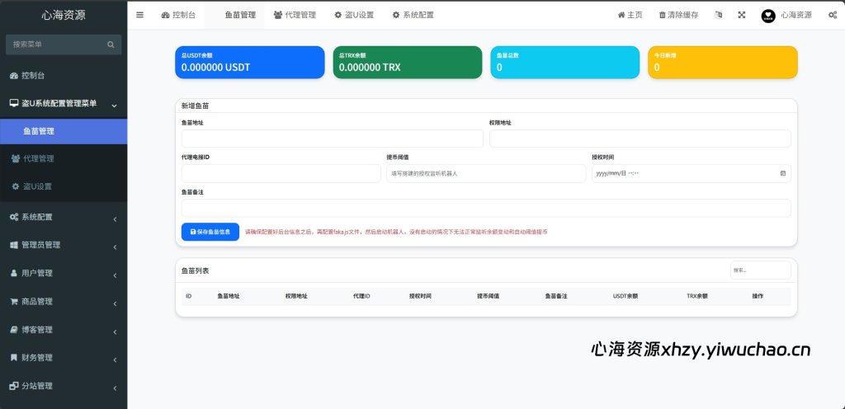
Task: Expand 分站管理 in the sidebar
Action: (64, 387)
